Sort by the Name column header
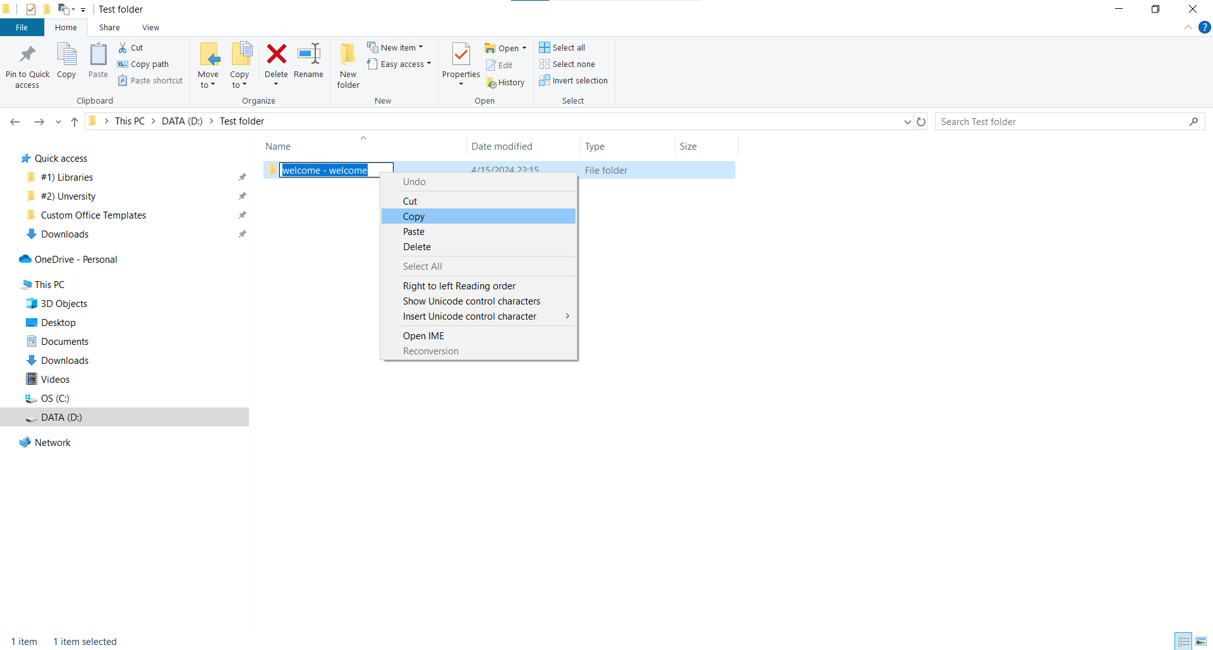Screen dimensions: 1213x650 364,146
